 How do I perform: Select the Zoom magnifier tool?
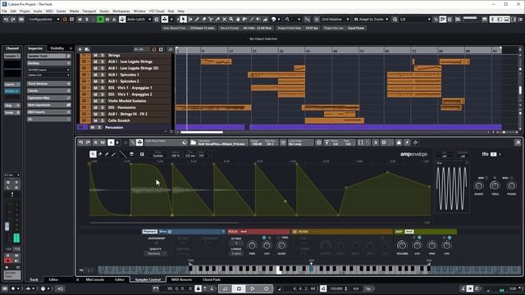231,20
